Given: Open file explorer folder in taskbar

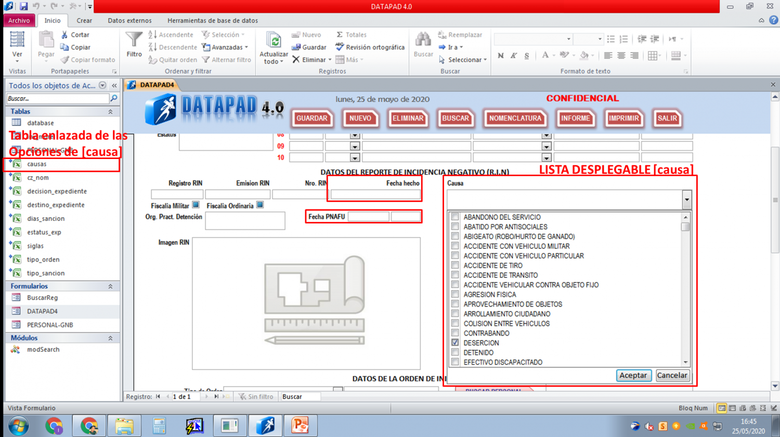Looking at the screenshot, I should click(124, 426).
